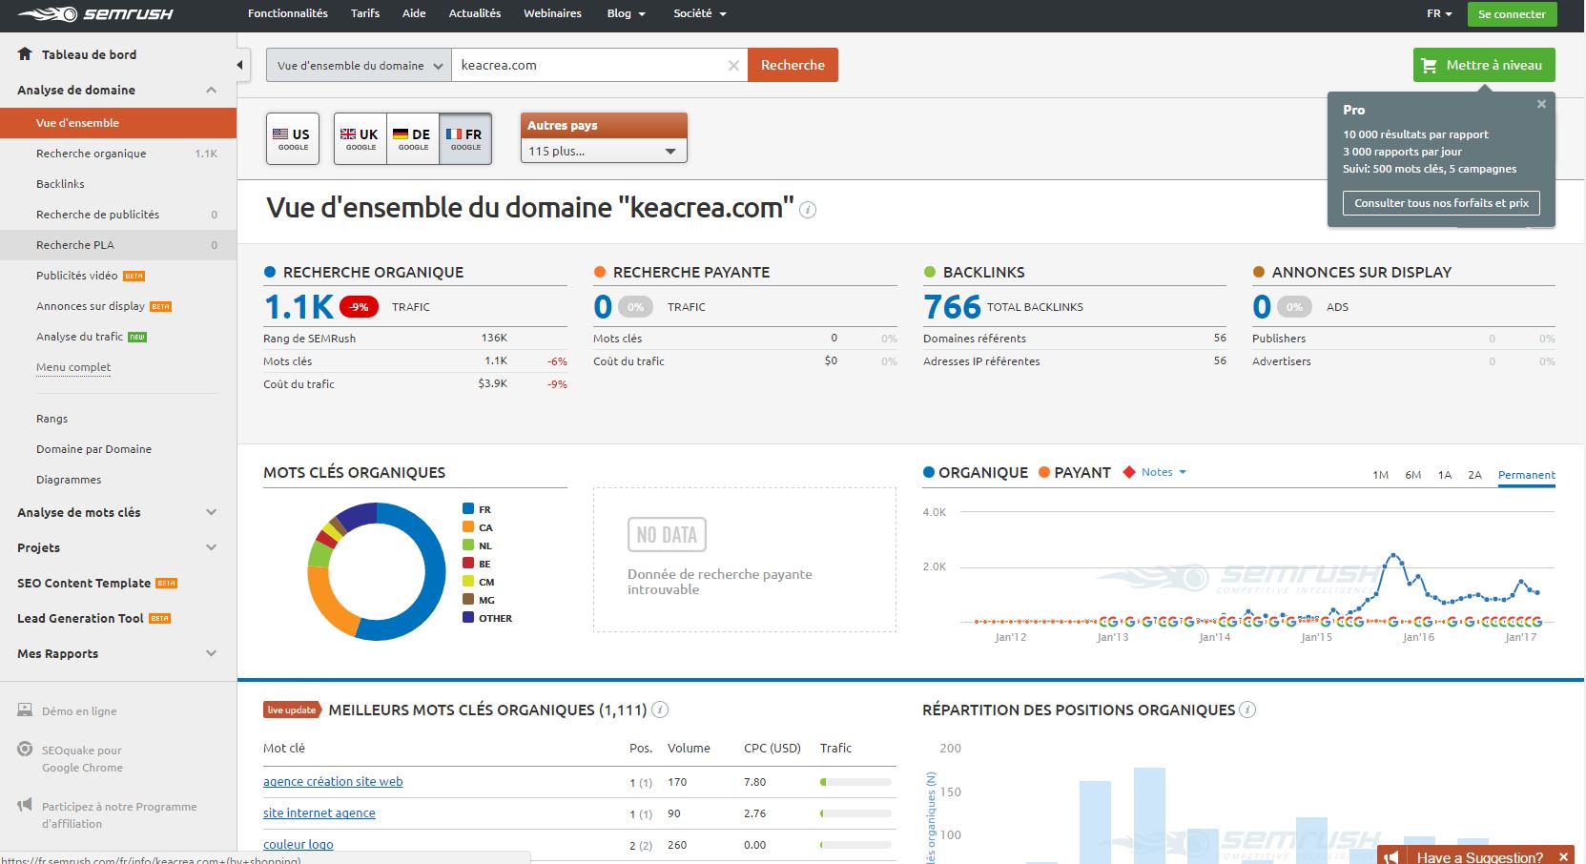Open the Société menu dropdown
Image resolution: width=1586 pixels, height=864 pixels.
pyautogui.click(x=699, y=13)
